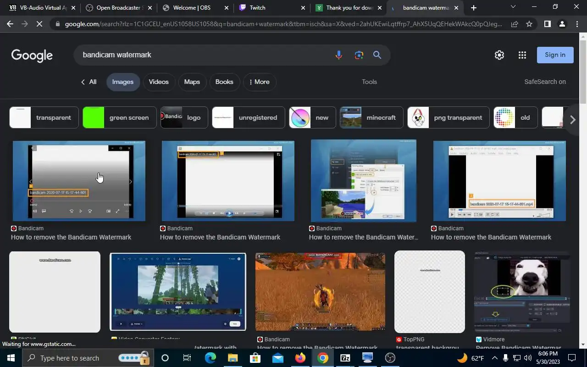This screenshot has width=587, height=367.
Task: Filter by the new chip
Action: (x=312, y=118)
